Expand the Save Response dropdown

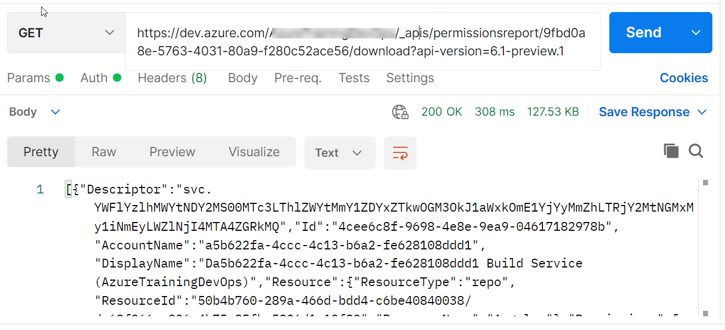pos(703,111)
